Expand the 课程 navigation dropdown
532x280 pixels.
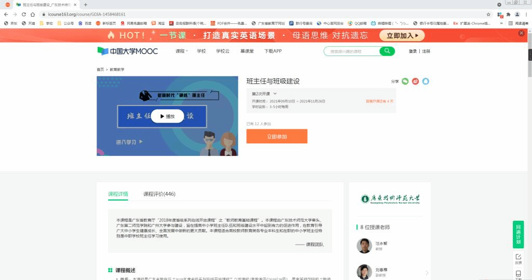click(181, 51)
